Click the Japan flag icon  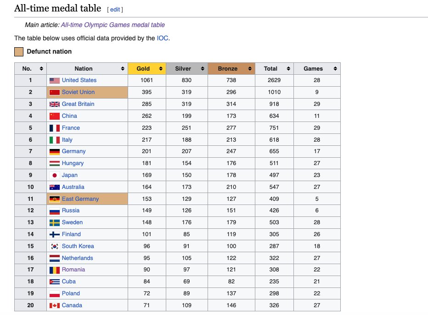coord(55,175)
